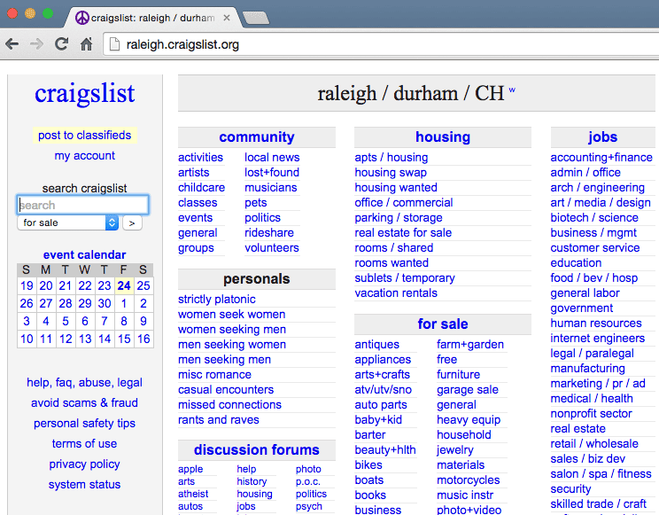Open the my account link
This screenshot has height=515, width=659.
[x=84, y=156]
